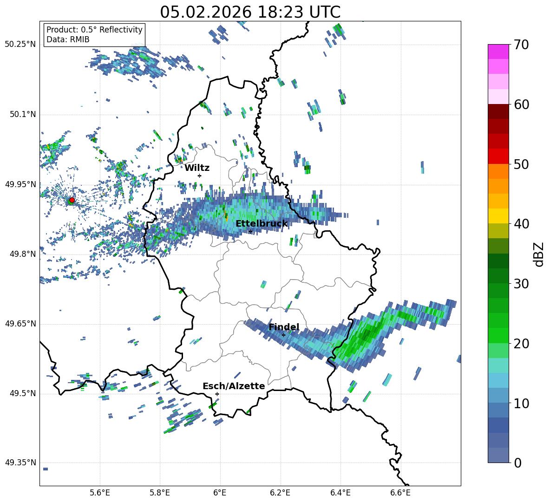Viewport: 550px width, 502px height.
Task: Click the 40 value on the colorbar
Action: [521, 224]
